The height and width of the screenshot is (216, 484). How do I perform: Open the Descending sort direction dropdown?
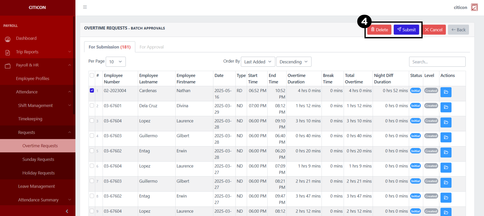294,62
